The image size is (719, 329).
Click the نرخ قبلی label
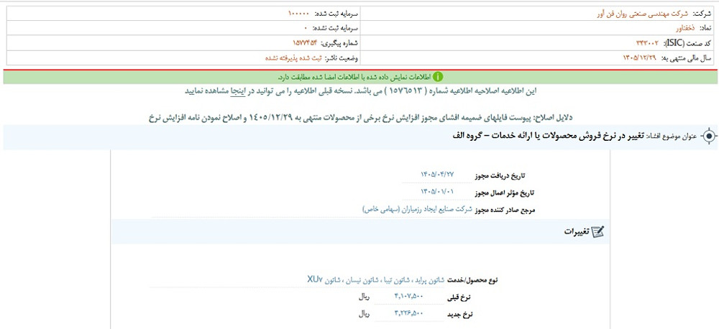point(459,298)
